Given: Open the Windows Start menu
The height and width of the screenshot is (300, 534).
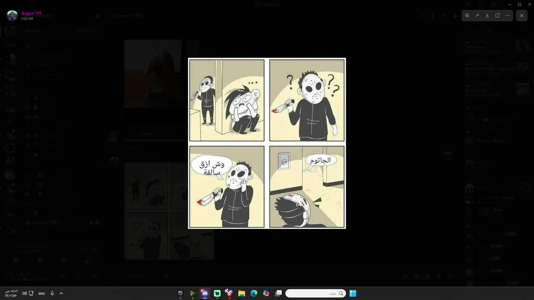Looking at the screenshot, I should pos(353,293).
